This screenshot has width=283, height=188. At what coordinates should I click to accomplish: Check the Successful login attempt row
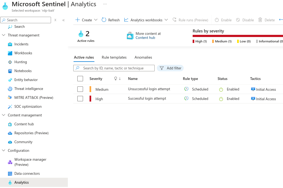(80, 99)
